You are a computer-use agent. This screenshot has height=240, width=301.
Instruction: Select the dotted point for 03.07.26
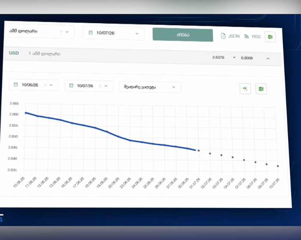click(x=221, y=155)
